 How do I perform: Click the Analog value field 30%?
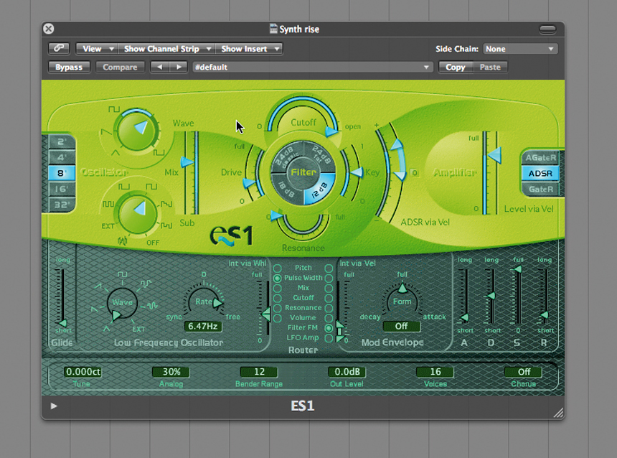pos(171,372)
